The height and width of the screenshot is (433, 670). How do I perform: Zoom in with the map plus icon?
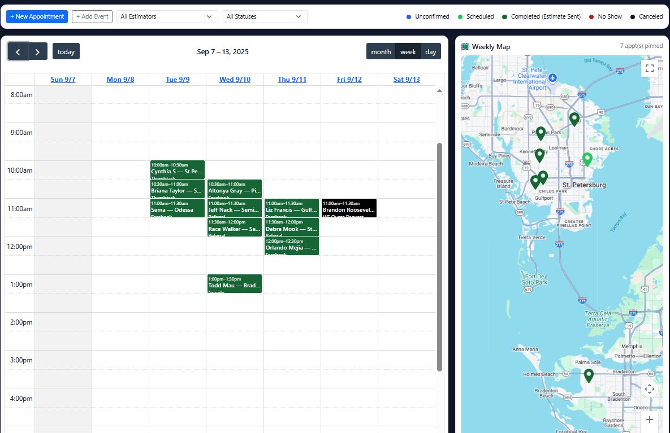pos(650,419)
